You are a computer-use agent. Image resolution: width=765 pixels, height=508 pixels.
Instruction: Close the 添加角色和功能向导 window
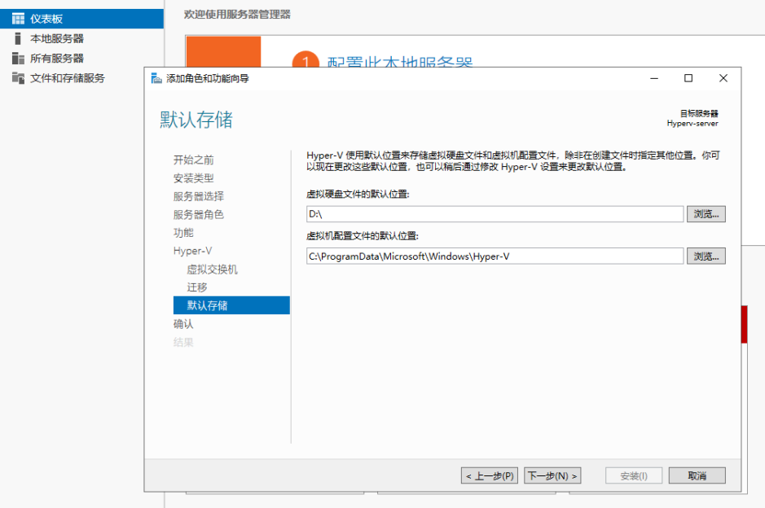pyautogui.click(x=723, y=78)
